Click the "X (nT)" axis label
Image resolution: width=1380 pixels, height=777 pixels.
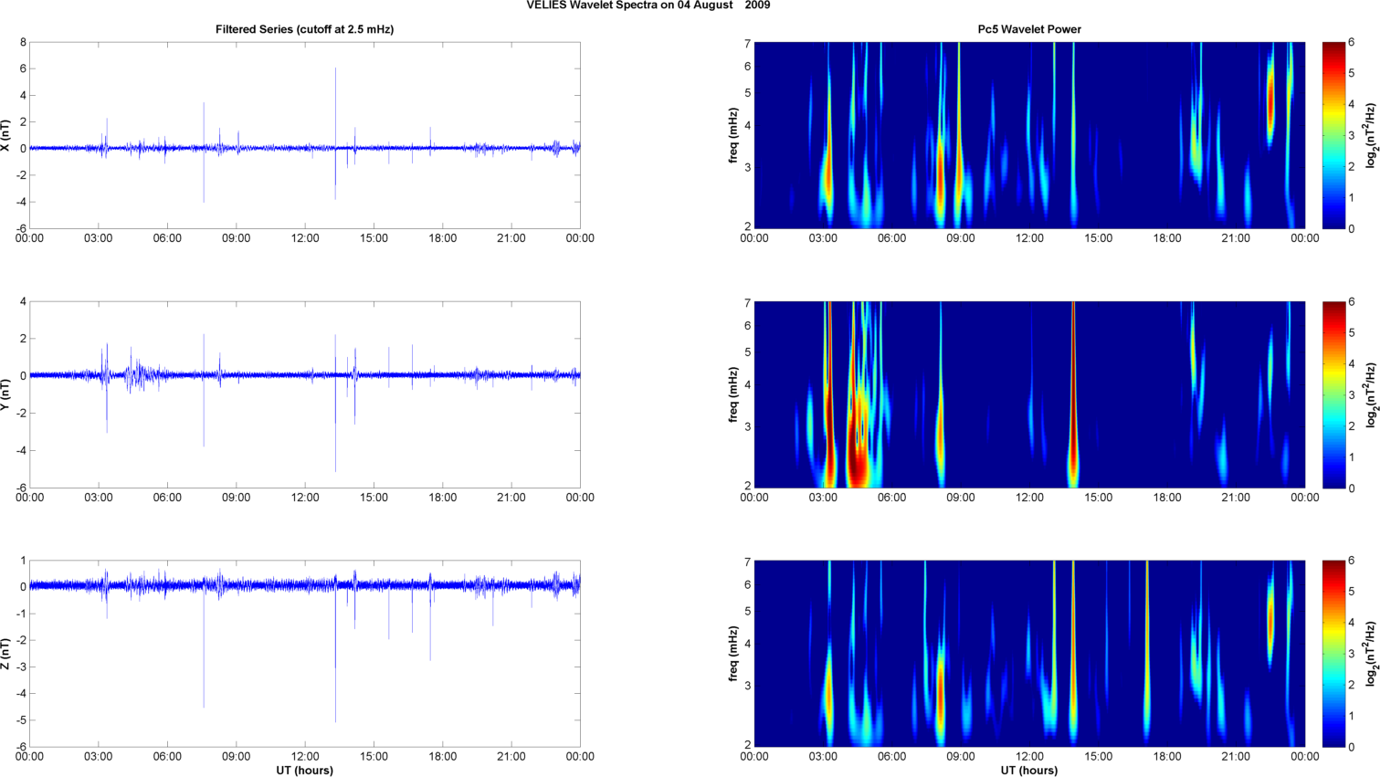point(6,135)
